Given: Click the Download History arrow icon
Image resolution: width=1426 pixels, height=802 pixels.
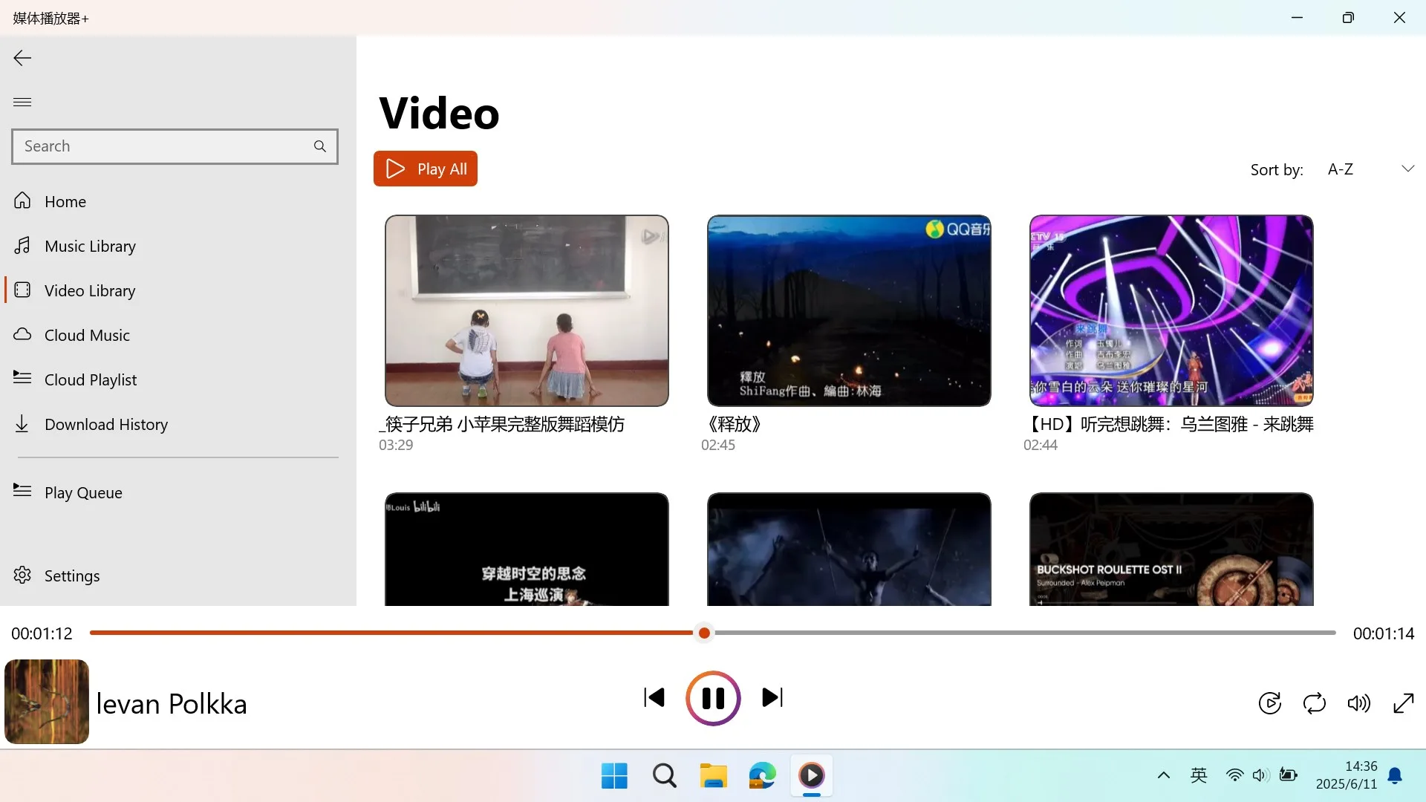Looking at the screenshot, I should point(22,423).
